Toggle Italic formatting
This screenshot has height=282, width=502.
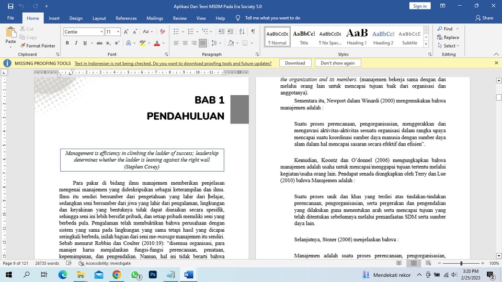click(76, 43)
